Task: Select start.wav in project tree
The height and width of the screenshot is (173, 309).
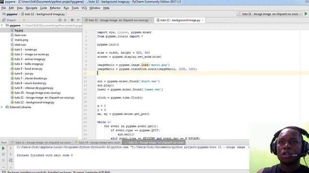Action: click(x=20, y=45)
